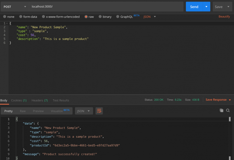
Task: Open the Save Response dropdown
Action: point(218,100)
